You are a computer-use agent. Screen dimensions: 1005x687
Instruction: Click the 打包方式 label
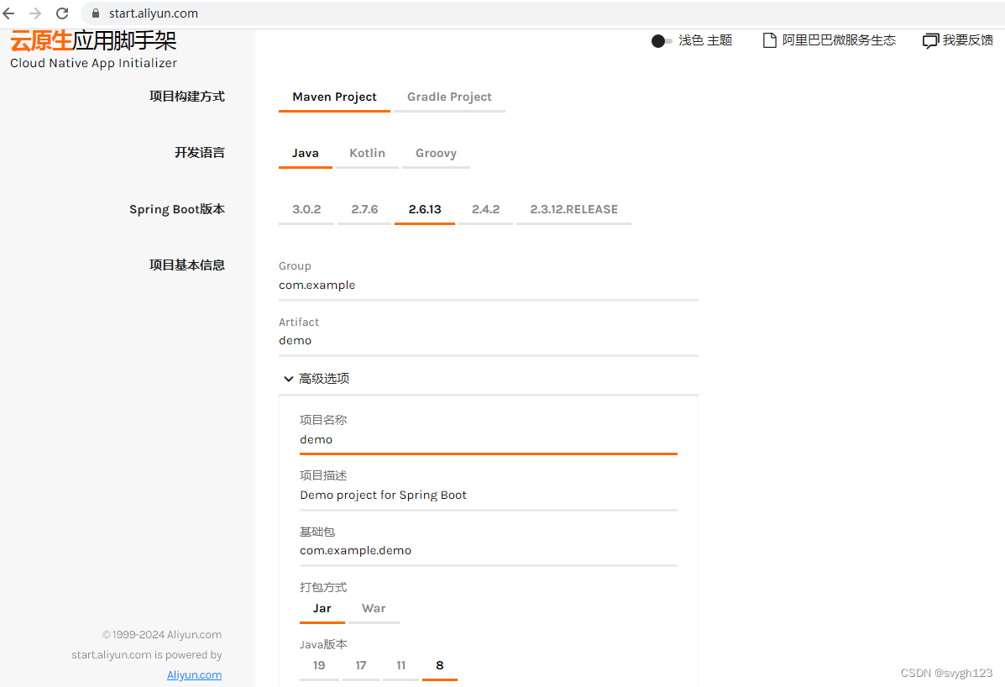323,588
